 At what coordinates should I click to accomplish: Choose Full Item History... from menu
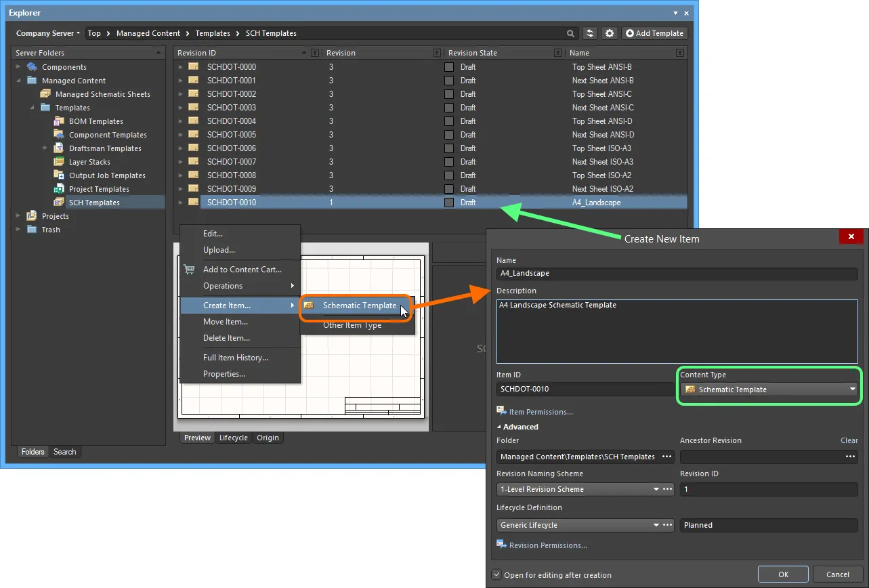(240, 358)
